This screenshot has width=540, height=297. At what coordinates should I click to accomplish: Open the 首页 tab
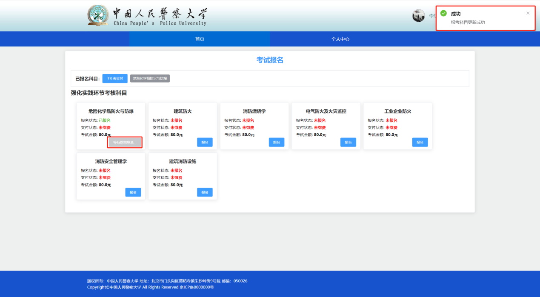[200, 39]
